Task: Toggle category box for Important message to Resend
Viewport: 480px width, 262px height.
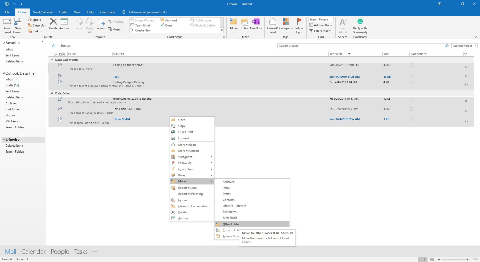Action: click(x=411, y=99)
